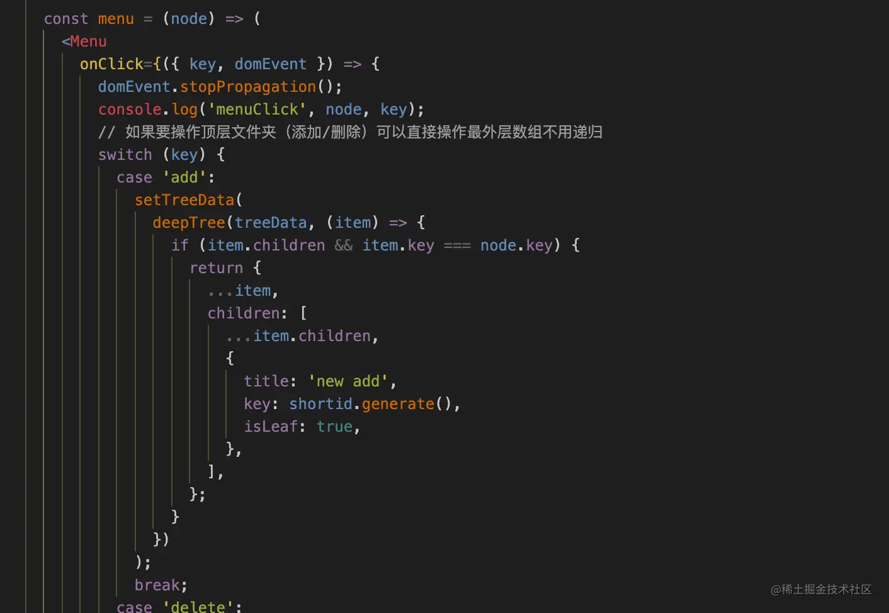Click 'treeData' argument in deepTree call
This screenshot has width=889, height=613.
pos(271,223)
